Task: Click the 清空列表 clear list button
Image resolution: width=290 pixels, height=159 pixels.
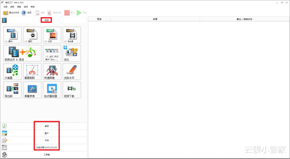Action: pos(54,13)
